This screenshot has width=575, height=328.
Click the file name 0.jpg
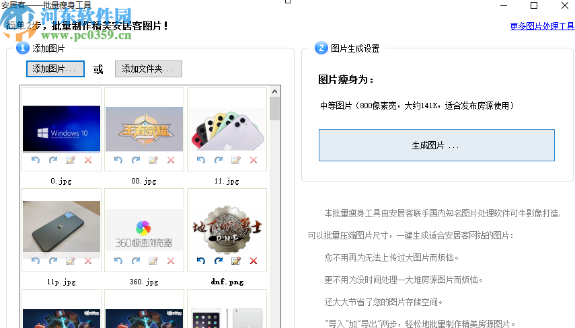[x=61, y=181]
